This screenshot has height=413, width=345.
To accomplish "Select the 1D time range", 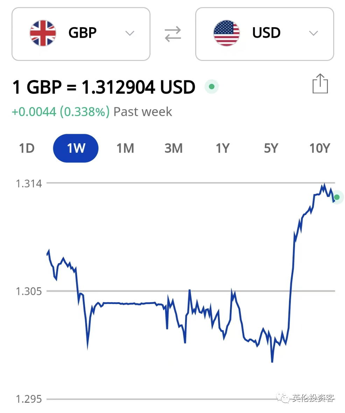I will [27, 148].
